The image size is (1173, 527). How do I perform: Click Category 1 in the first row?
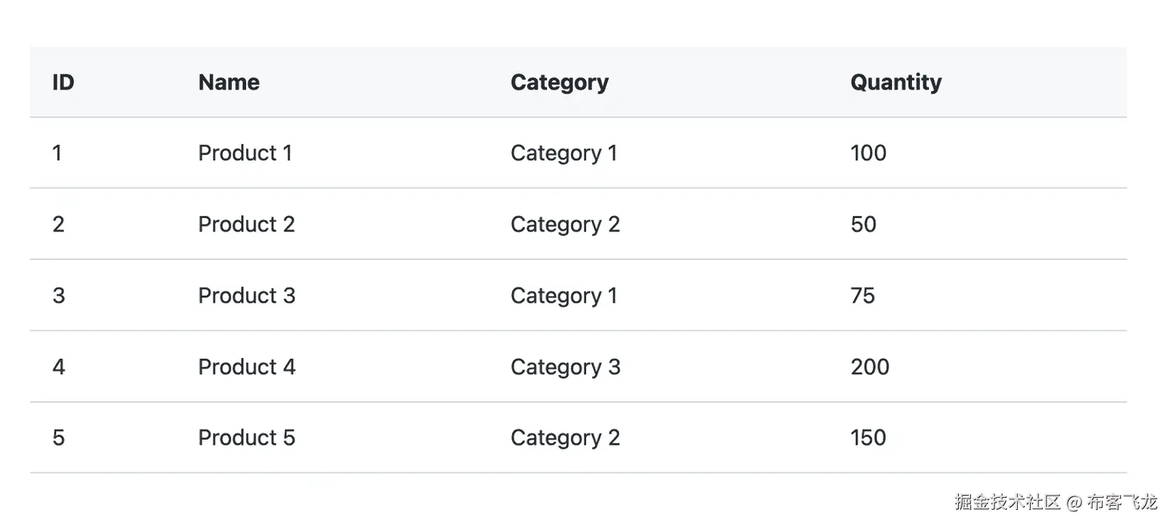point(564,153)
